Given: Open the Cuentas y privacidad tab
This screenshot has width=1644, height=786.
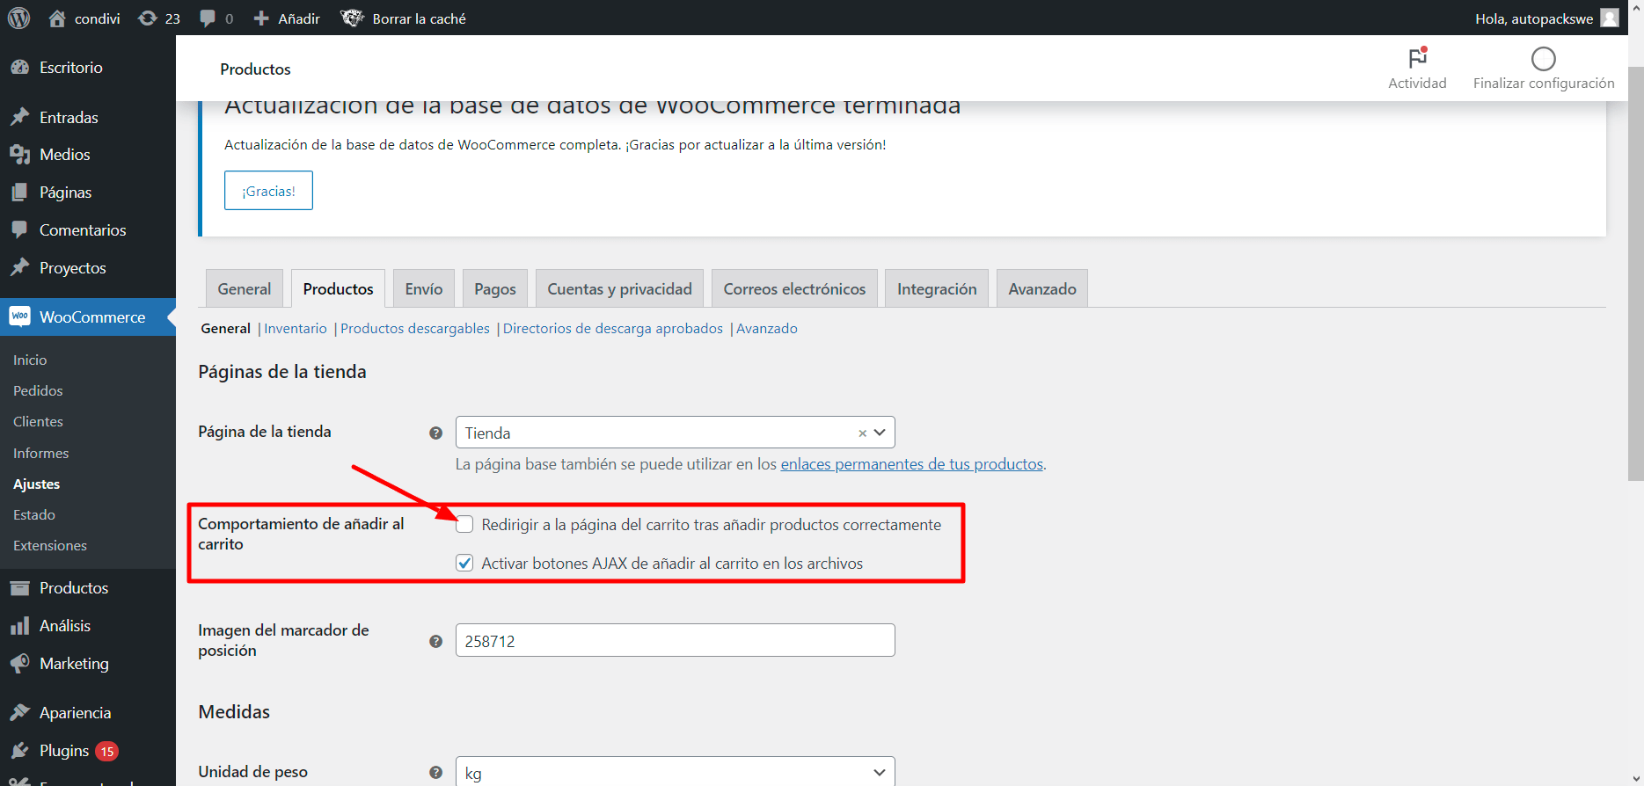Looking at the screenshot, I should [619, 288].
